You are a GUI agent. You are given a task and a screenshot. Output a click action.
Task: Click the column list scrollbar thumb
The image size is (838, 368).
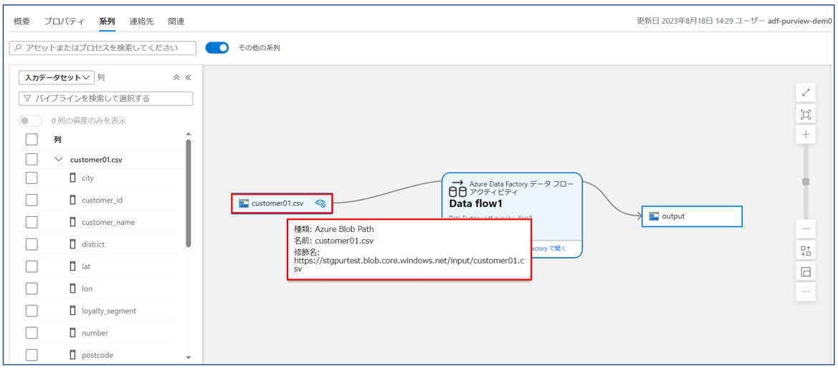click(x=188, y=193)
